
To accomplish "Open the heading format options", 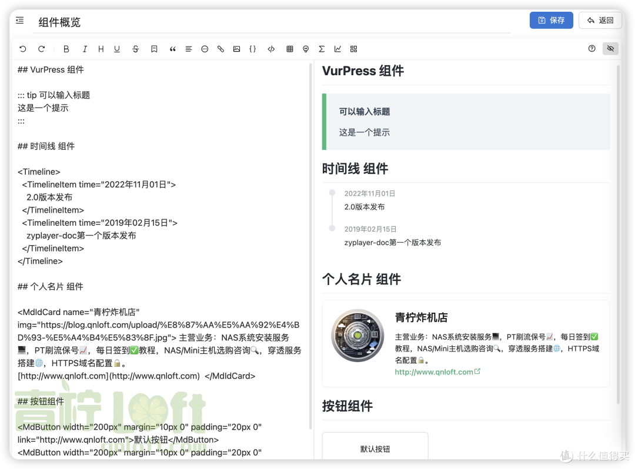I will coord(101,49).
